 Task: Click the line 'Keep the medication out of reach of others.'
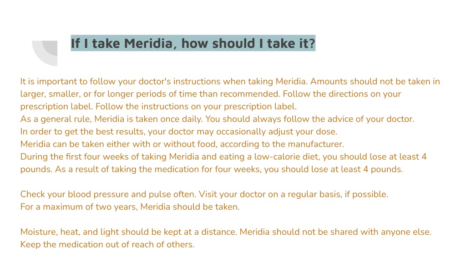point(107,244)
